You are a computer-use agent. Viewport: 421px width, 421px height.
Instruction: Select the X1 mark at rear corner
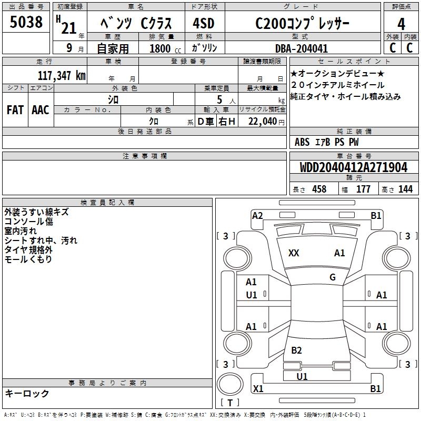[258, 389]
